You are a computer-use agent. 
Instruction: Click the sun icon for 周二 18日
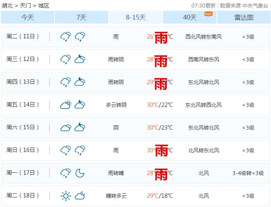66,196
